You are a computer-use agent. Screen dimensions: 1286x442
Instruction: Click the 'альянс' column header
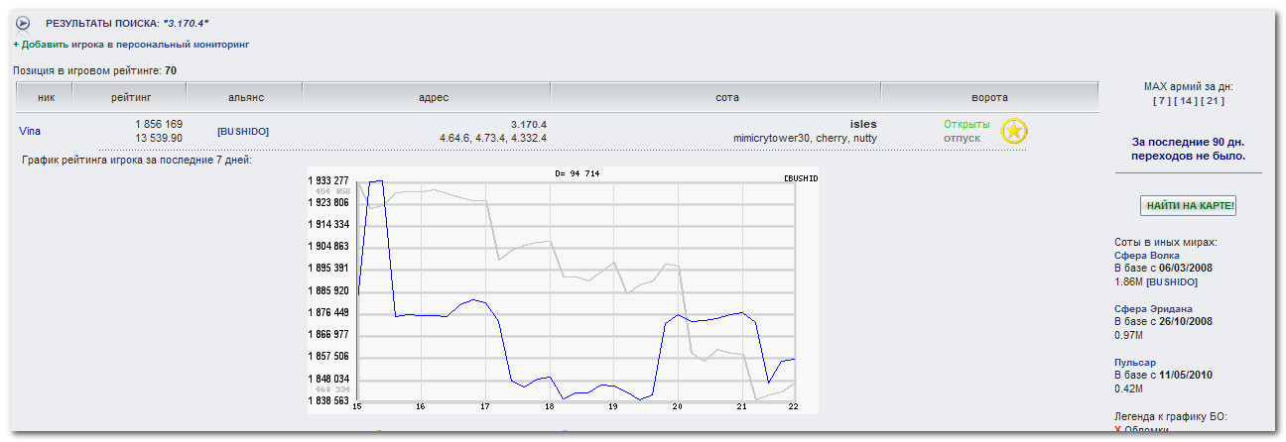click(244, 97)
